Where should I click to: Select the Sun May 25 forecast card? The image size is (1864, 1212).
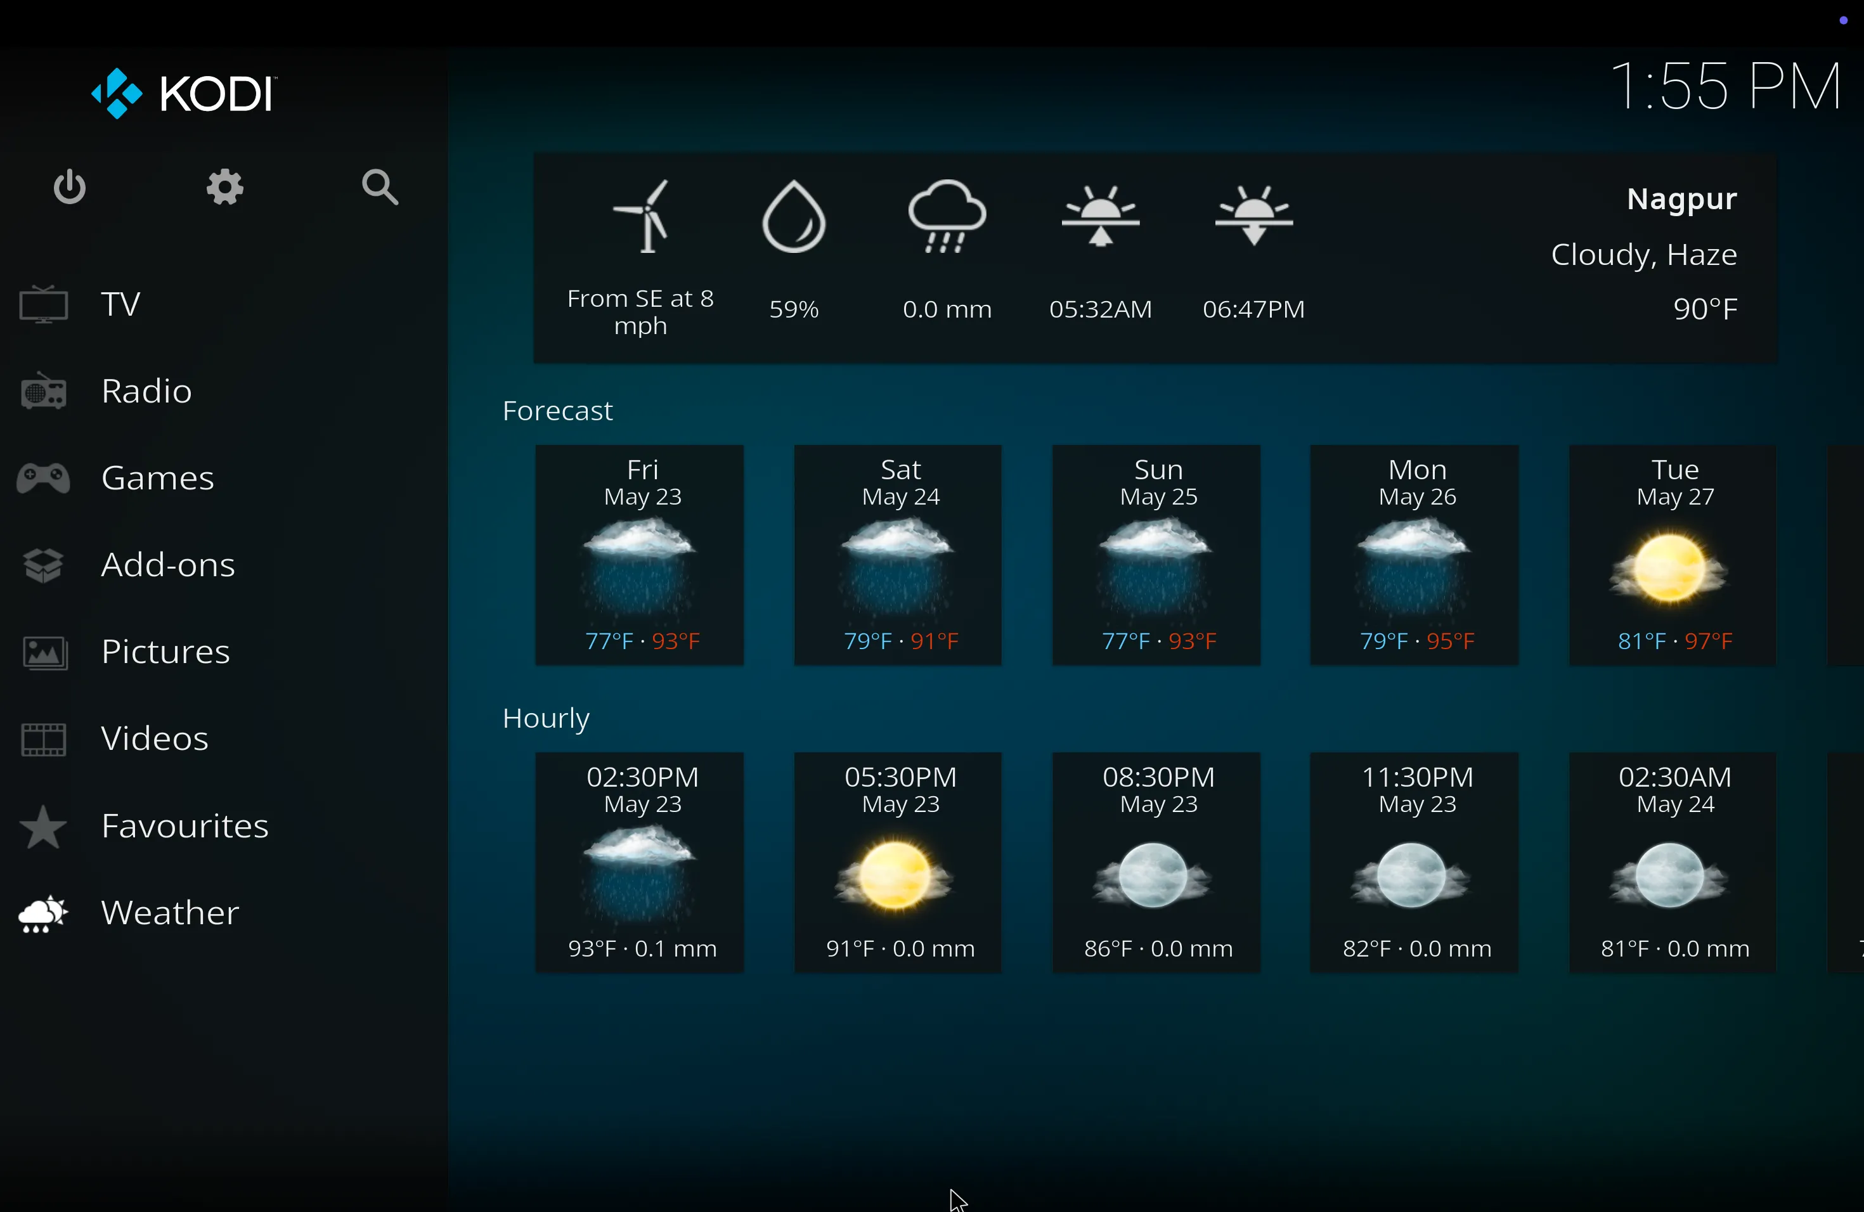click(x=1156, y=555)
